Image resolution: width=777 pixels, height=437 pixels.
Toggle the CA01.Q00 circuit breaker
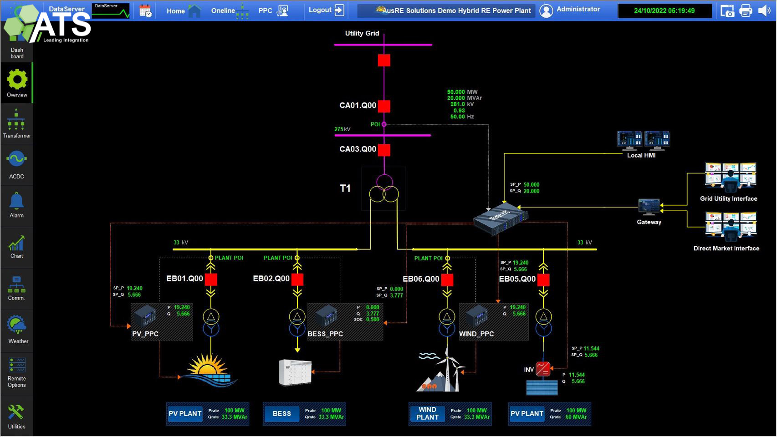pos(384,106)
